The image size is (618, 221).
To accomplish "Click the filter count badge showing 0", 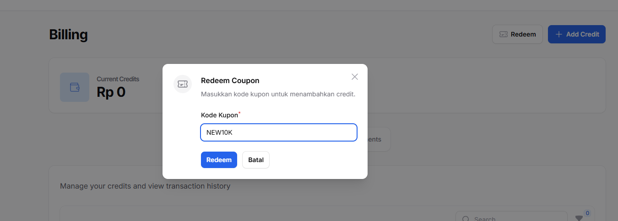I will tap(587, 213).
